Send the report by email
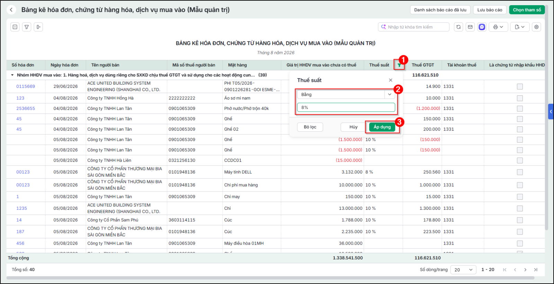 470,27
